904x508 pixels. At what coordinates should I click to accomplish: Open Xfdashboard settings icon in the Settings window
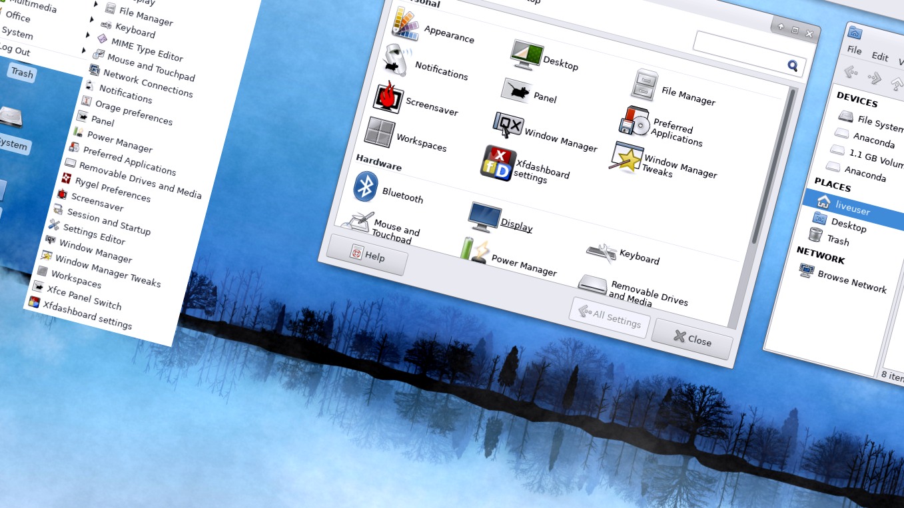[x=498, y=162]
